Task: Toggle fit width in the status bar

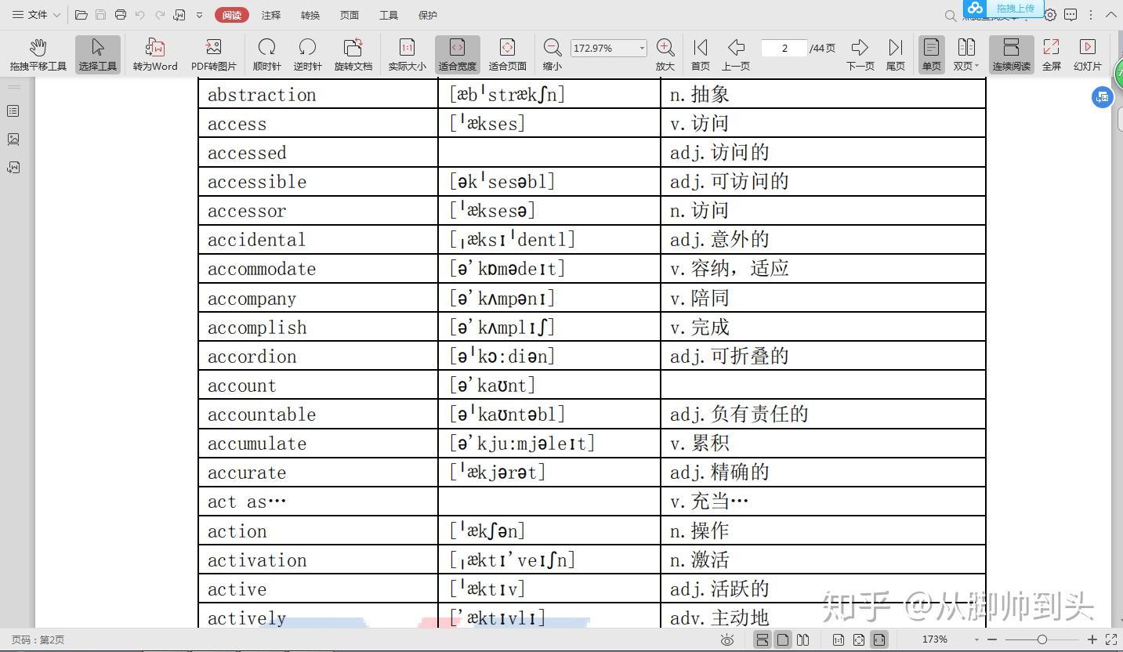Action: (x=879, y=640)
